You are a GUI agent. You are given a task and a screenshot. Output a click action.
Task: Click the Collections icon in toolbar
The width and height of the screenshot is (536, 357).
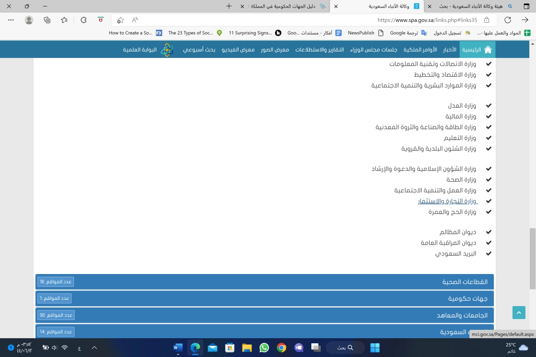pos(47,20)
